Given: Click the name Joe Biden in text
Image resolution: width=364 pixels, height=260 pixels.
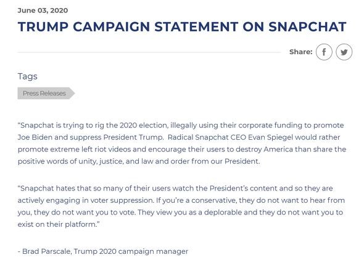Looking at the screenshot, I should [x=35, y=137].
